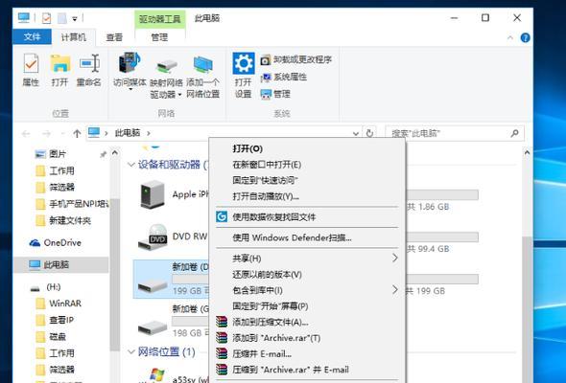This screenshot has height=383, width=566.
Task: Open 新建文件夹 in navigation pane
Action: tap(63, 220)
